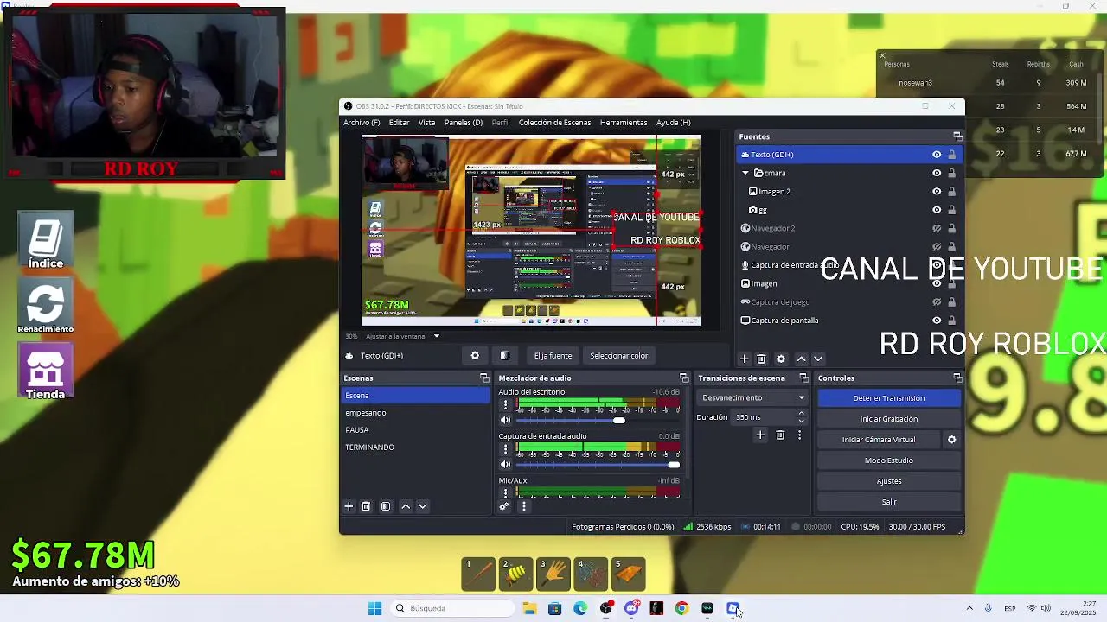Click Iniciar Grabación button
Screen dimensions: 1107x622
pyautogui.click(x=889, y=419)
